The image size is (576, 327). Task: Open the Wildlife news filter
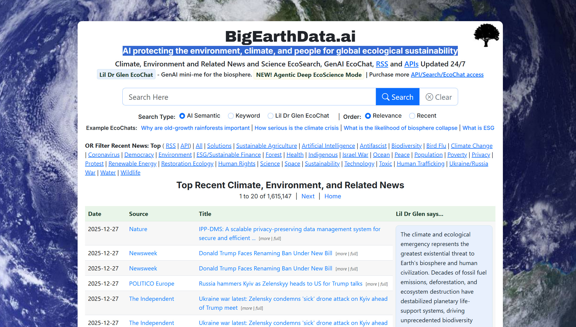(x=130, y=172)
